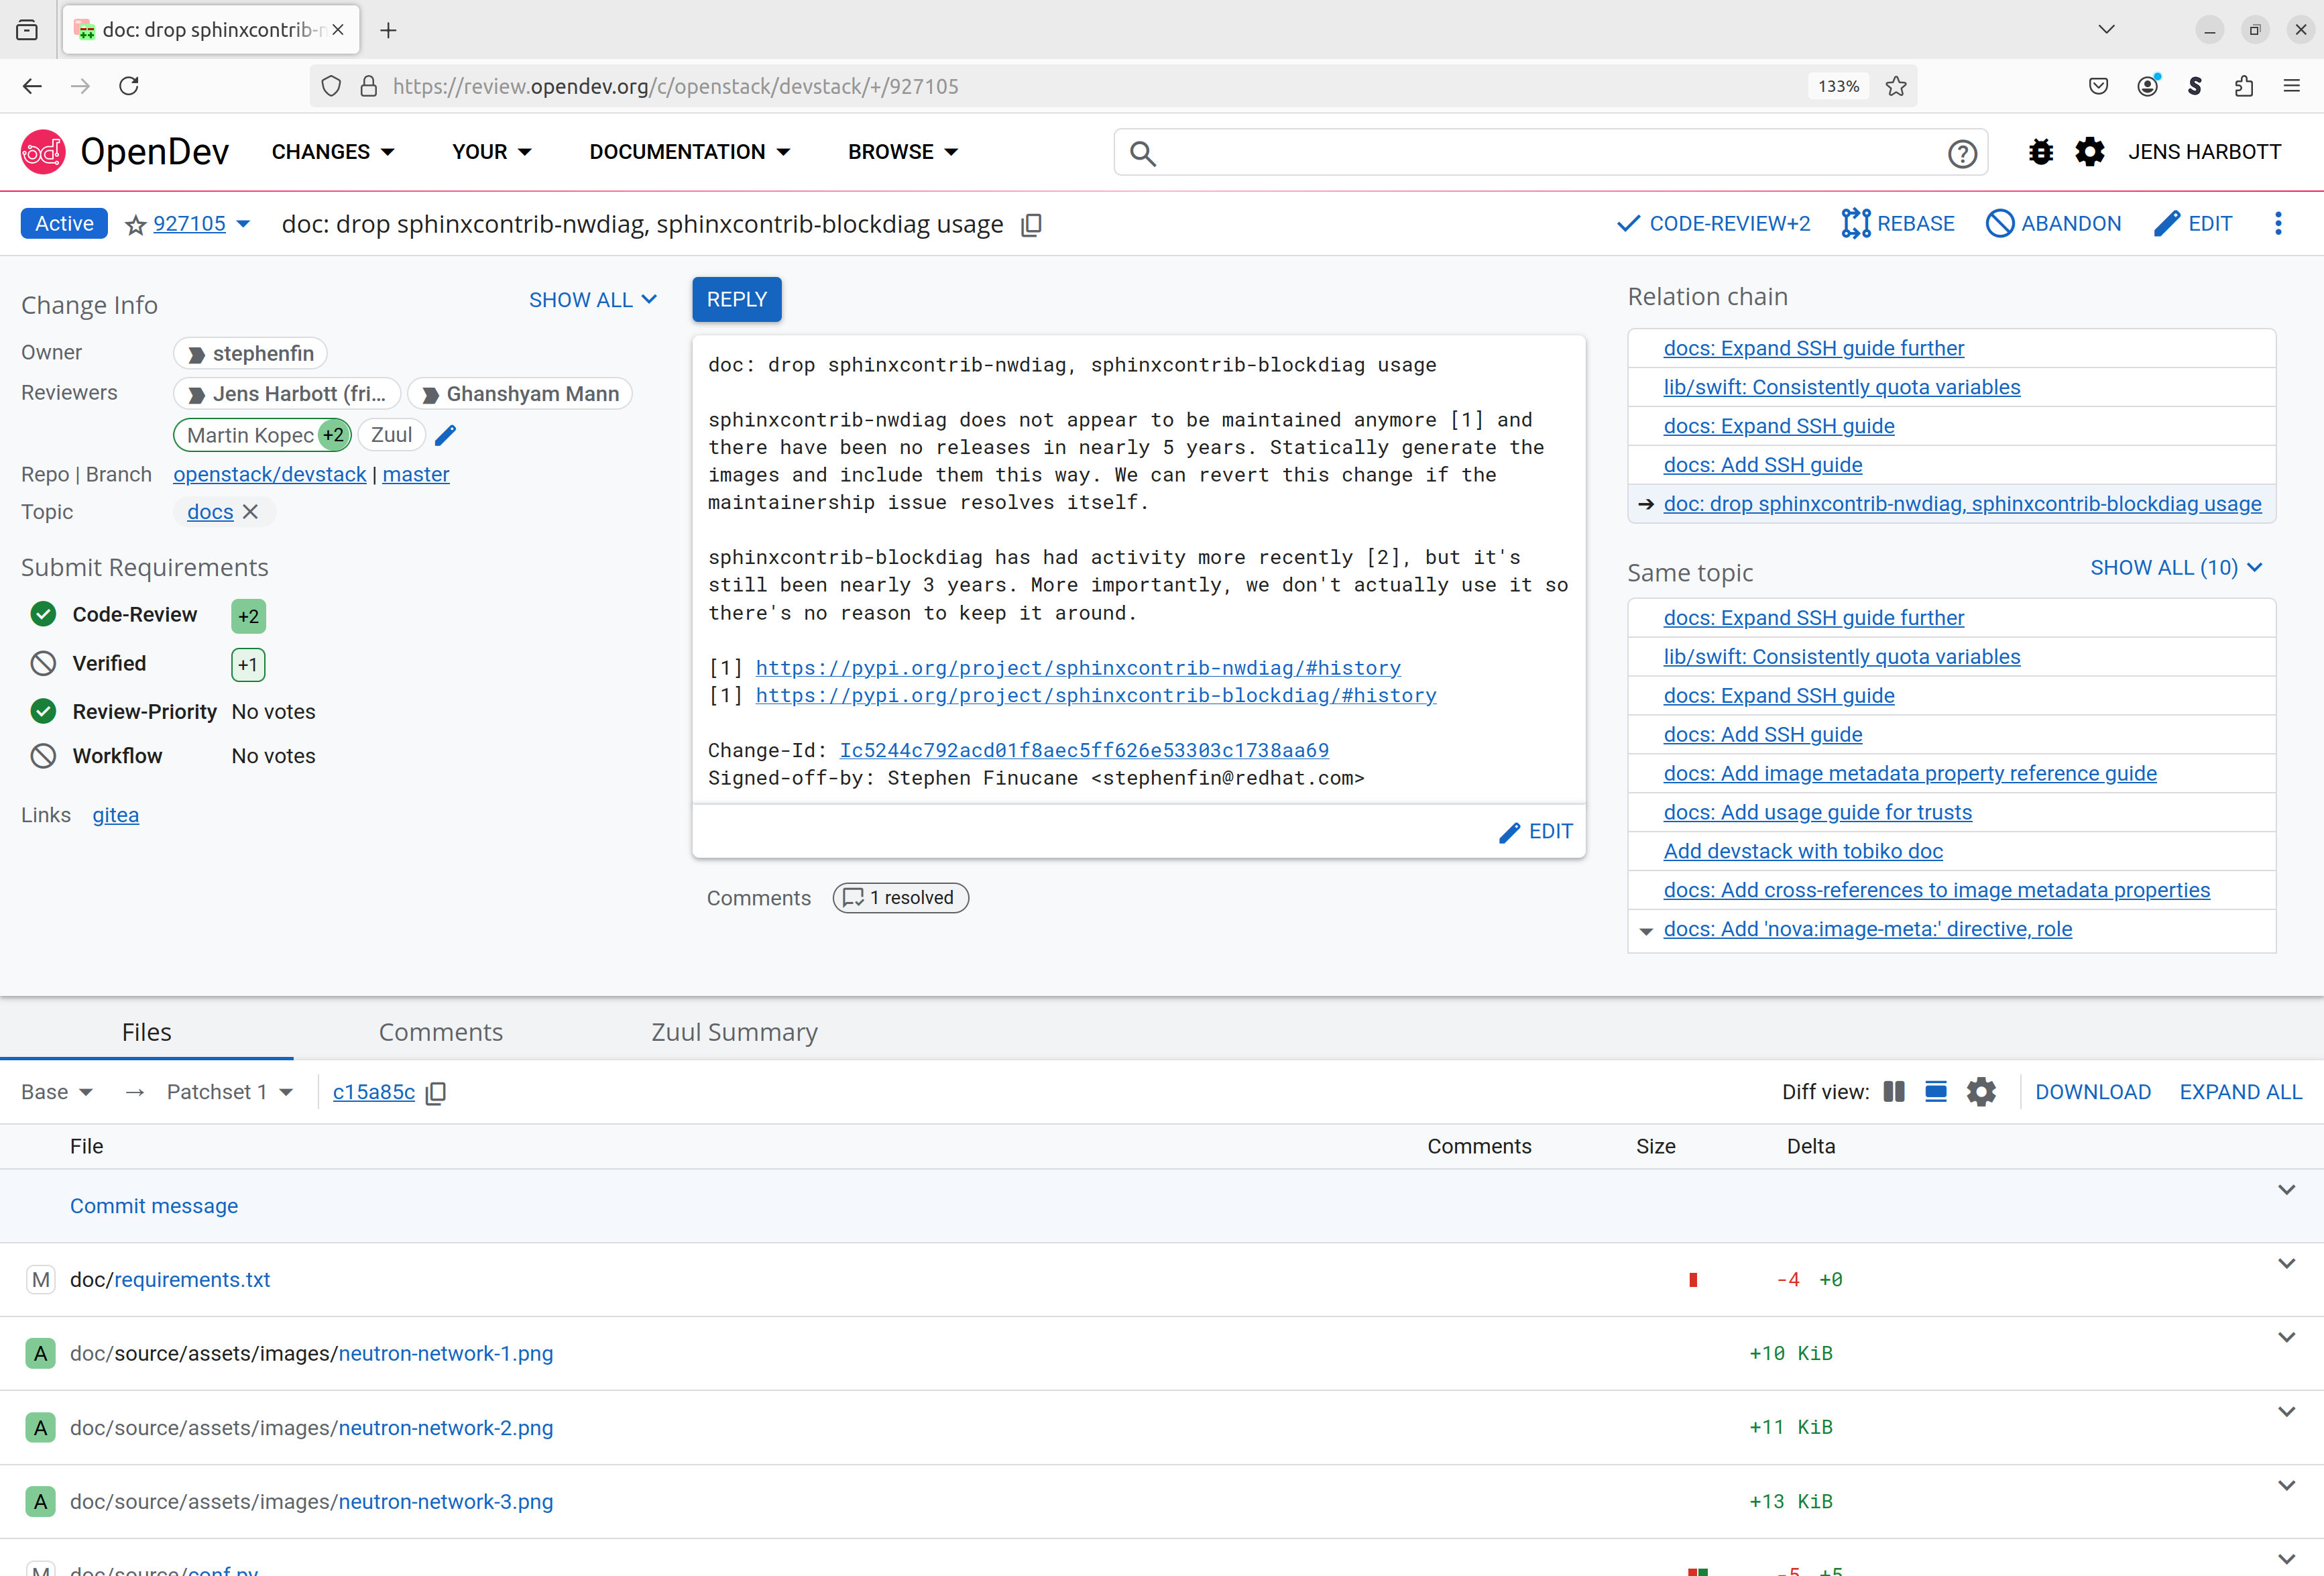Screen dimensions: 2324x1576
Task: Click the REPLY button
Action: point(736,300)
